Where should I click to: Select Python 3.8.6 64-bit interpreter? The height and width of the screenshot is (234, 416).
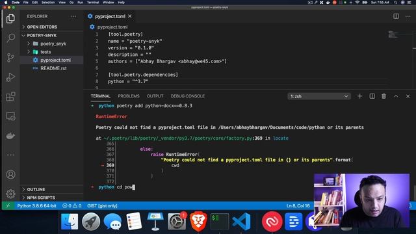tap(36, 205)
